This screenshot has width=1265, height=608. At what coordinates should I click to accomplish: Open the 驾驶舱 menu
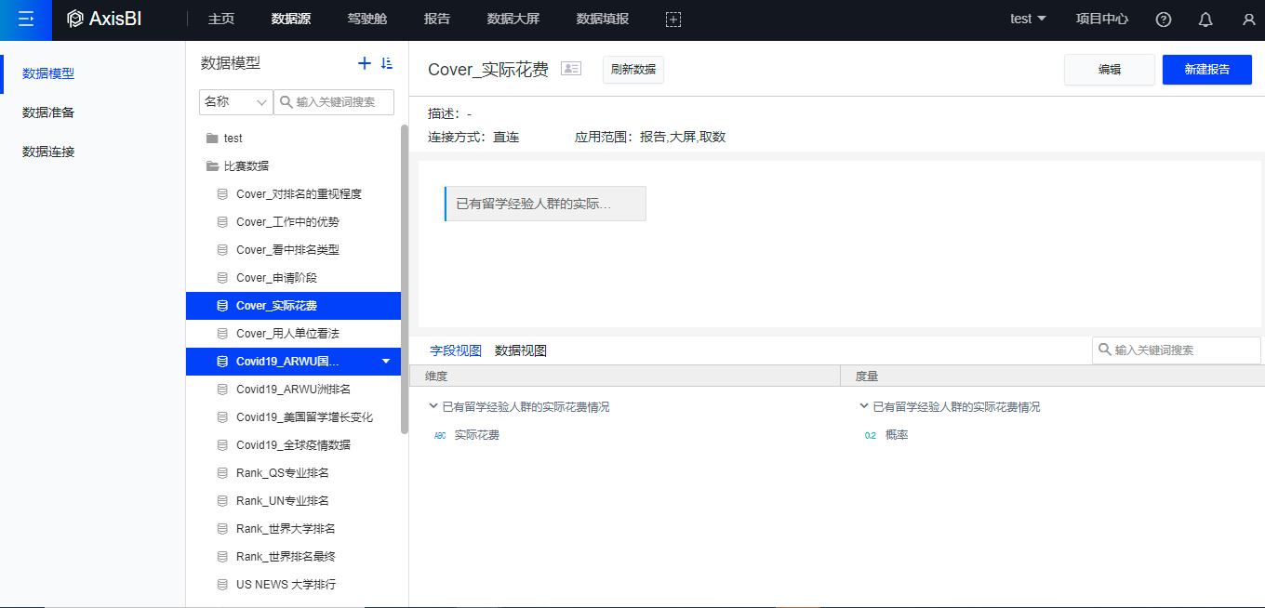point(366,19)
